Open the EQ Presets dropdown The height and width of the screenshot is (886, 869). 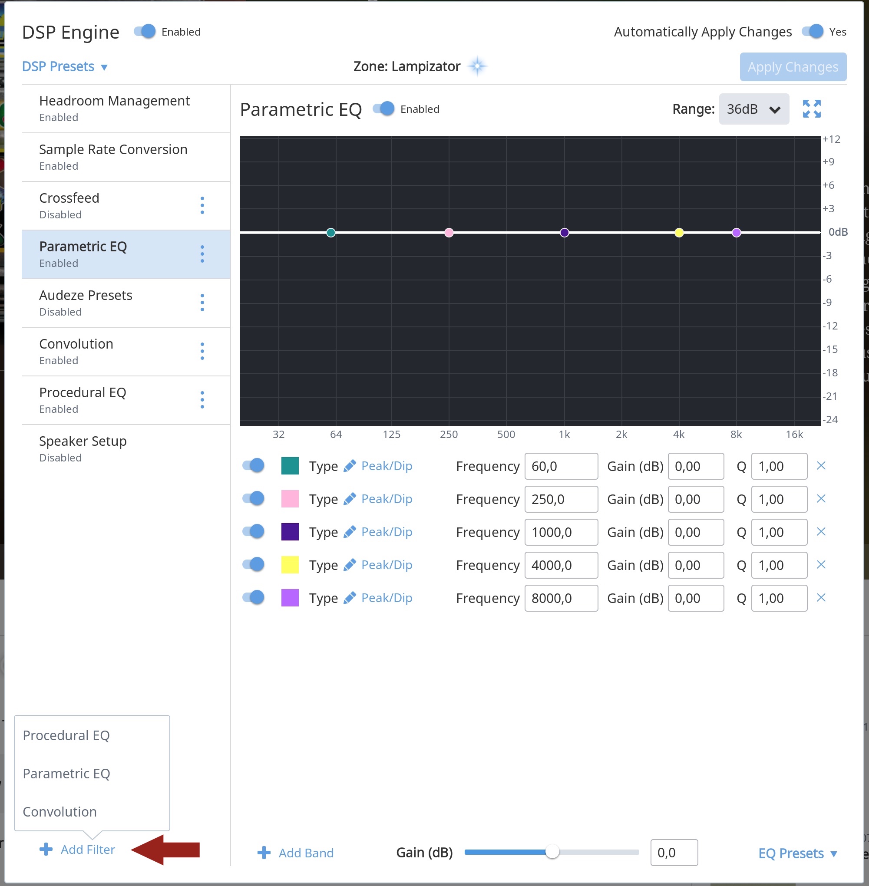[797, 853]
